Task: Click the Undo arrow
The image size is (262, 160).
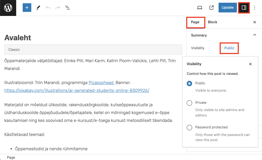Action: (48, 8)
